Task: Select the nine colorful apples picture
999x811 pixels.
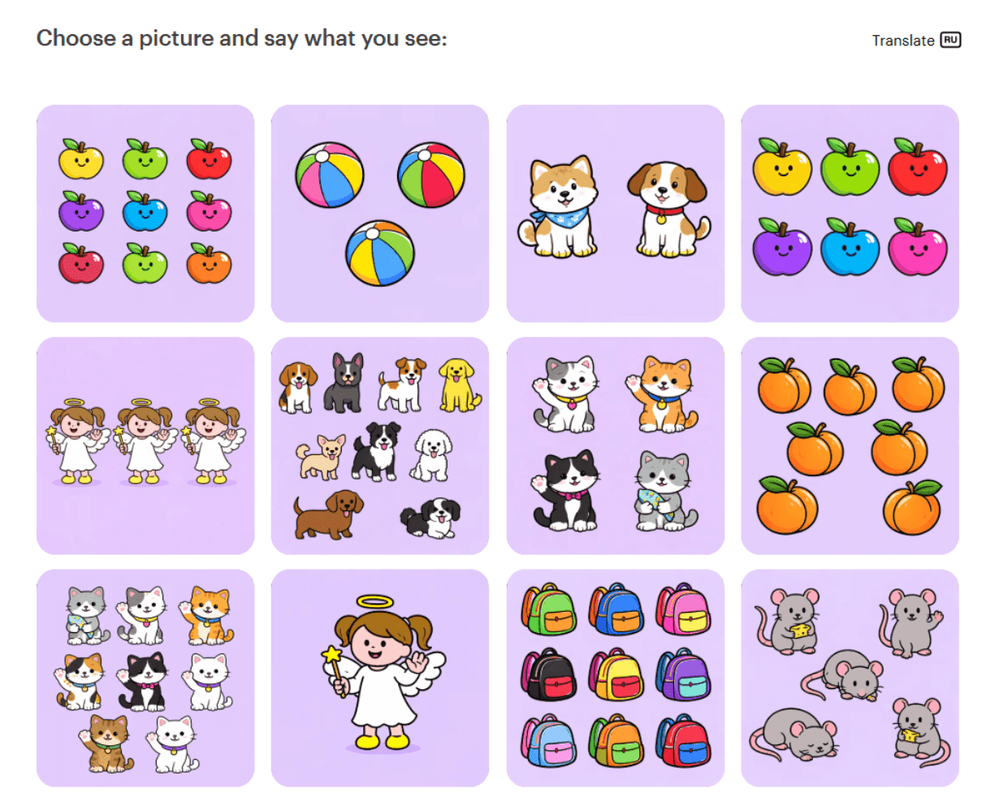Action: coord(145,214)
